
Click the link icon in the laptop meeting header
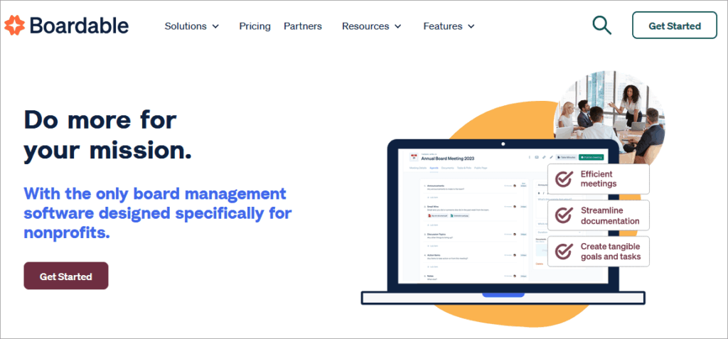click(544, 157)
